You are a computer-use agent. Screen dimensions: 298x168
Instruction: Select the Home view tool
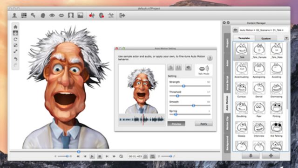15,27
